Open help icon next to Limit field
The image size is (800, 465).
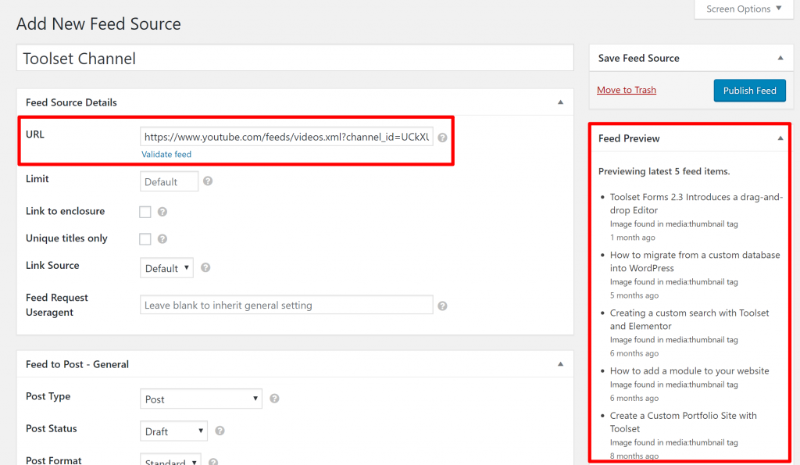click(208, 181)
